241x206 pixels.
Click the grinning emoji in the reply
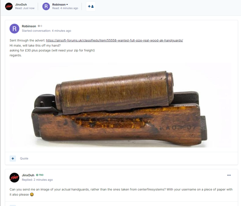[32, 194]
